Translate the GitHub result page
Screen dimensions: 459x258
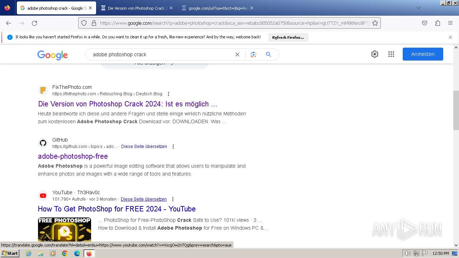(x=144, y=147)
